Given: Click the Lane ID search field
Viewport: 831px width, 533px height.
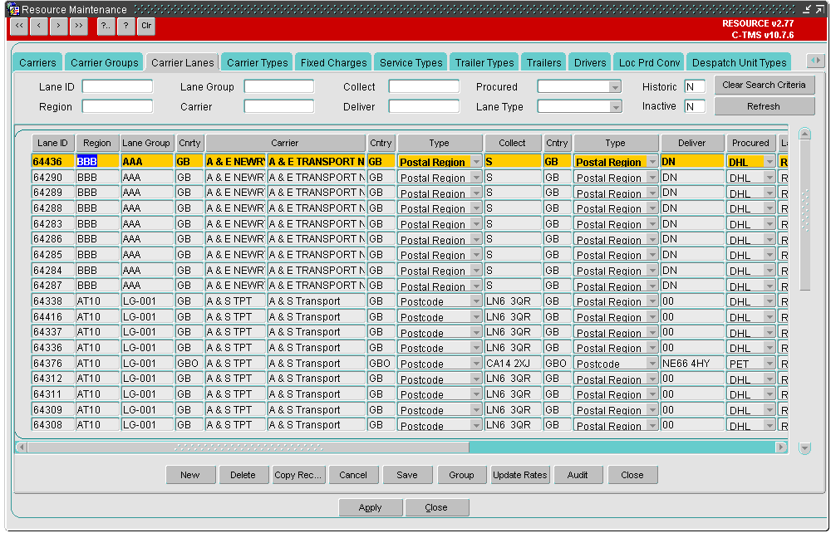Looking at the screenshot, I should (x=118, y=87).
